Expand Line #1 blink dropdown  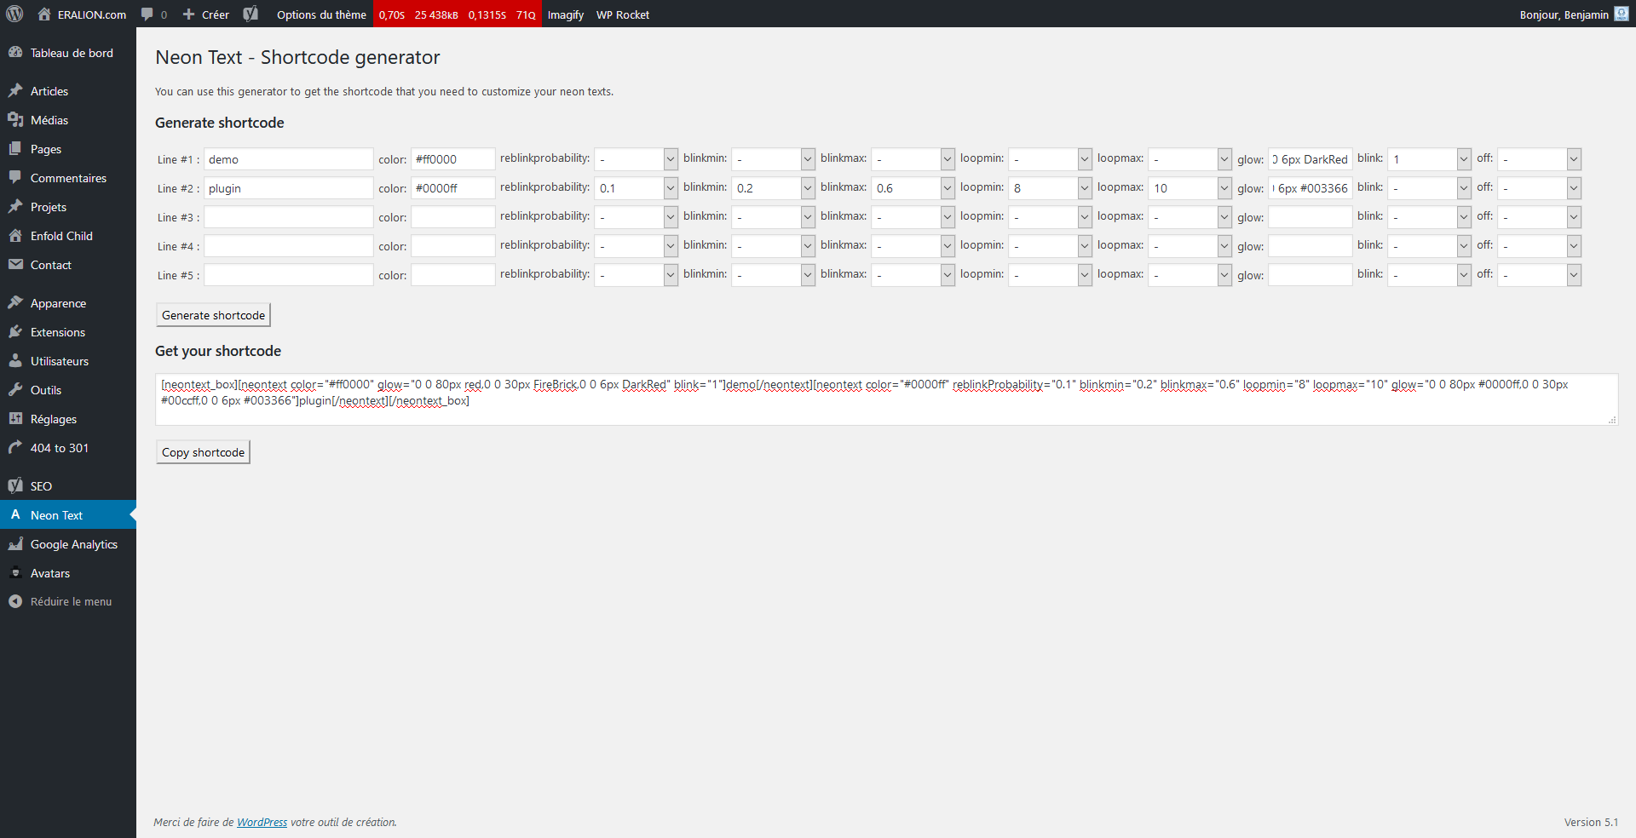(x=1429, y=159)
